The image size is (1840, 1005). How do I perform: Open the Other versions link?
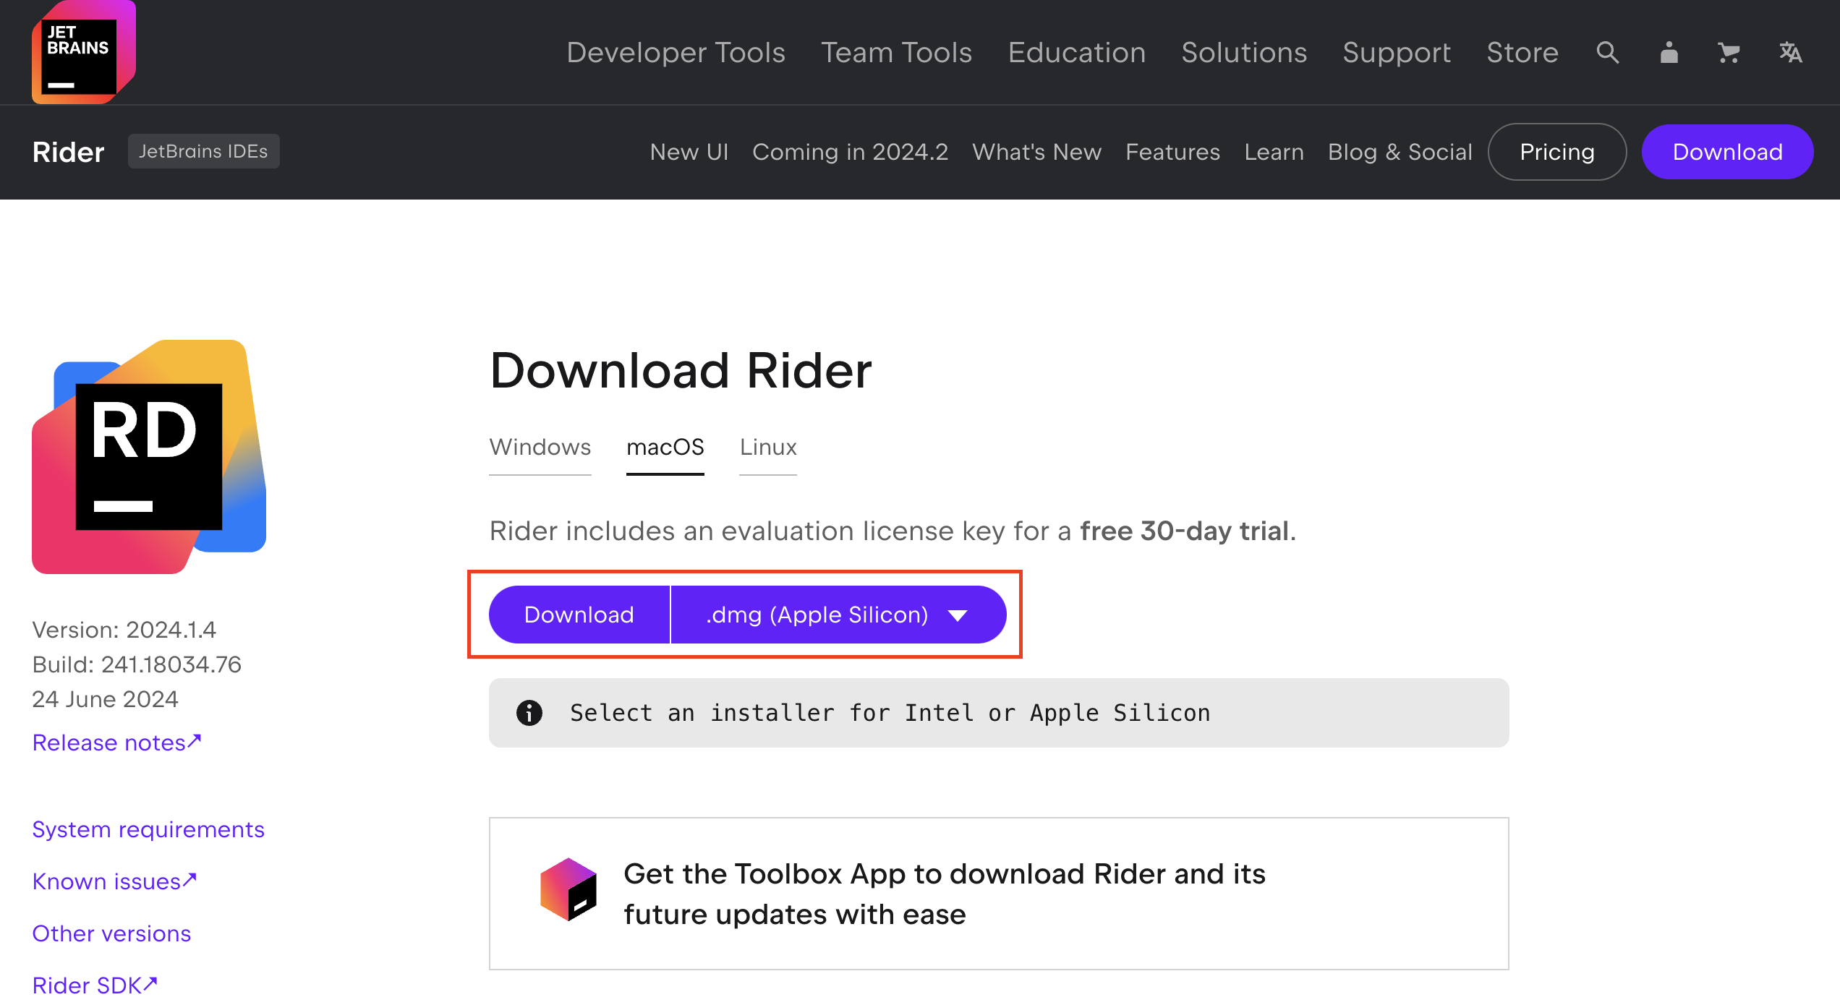click(111, 933)
